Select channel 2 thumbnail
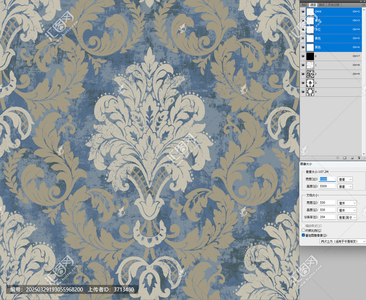The height and width of the screenshot is (300, 366). click(x=310, y=74)
